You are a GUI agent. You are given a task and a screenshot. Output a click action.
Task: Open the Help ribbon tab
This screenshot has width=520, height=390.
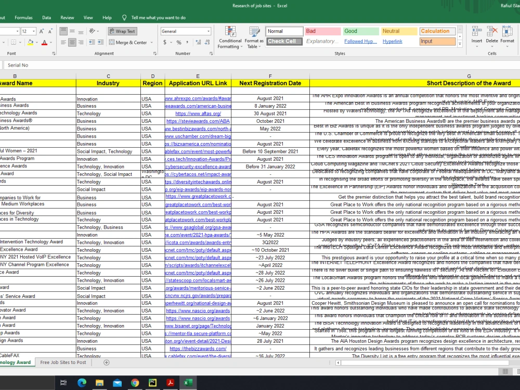pyautogui.click(x=107, y=18)
